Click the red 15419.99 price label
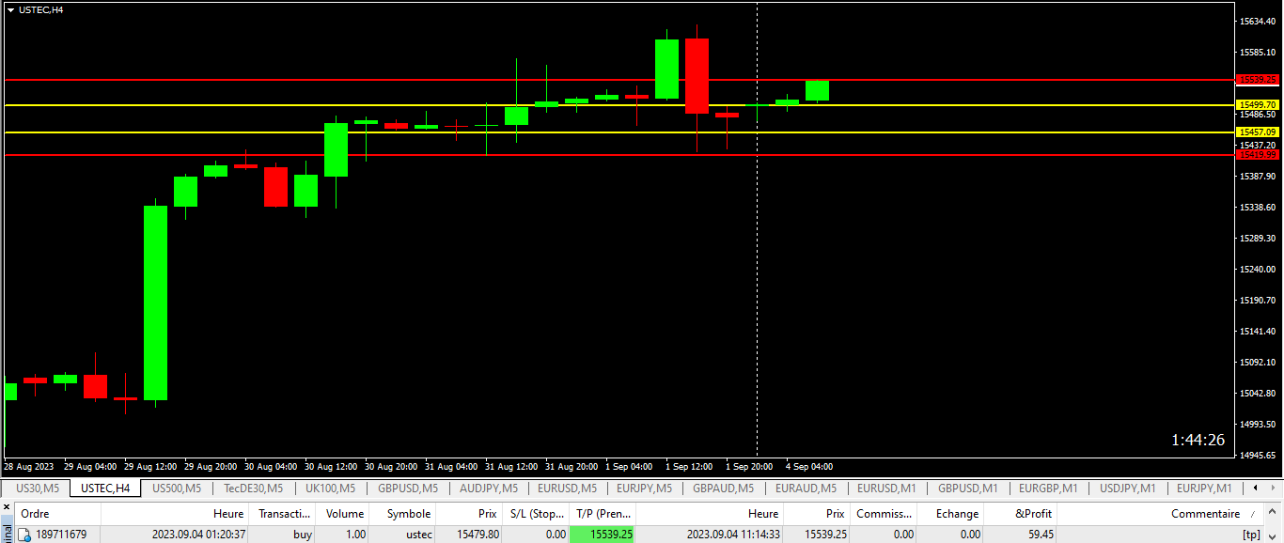The height and width of the screenshot is (543, 1284). (1258, 154)
